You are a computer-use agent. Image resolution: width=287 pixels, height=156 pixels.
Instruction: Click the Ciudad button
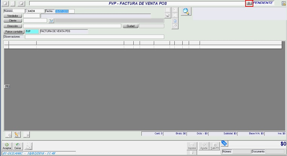click(130, 26)
